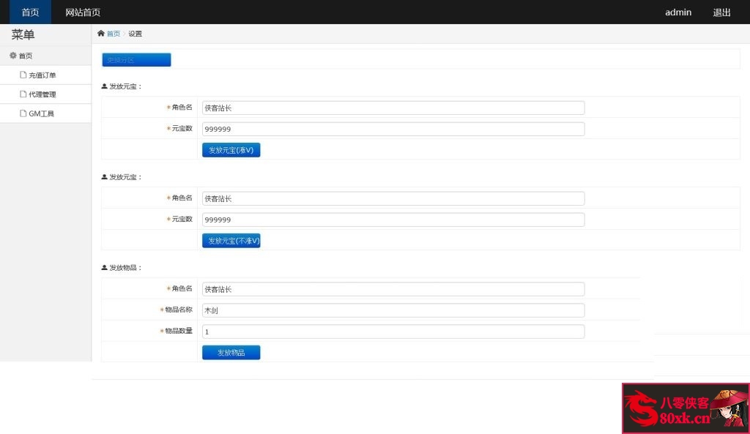Click the admin username in header
Screen dimensions: 750x434
[677, 12]
